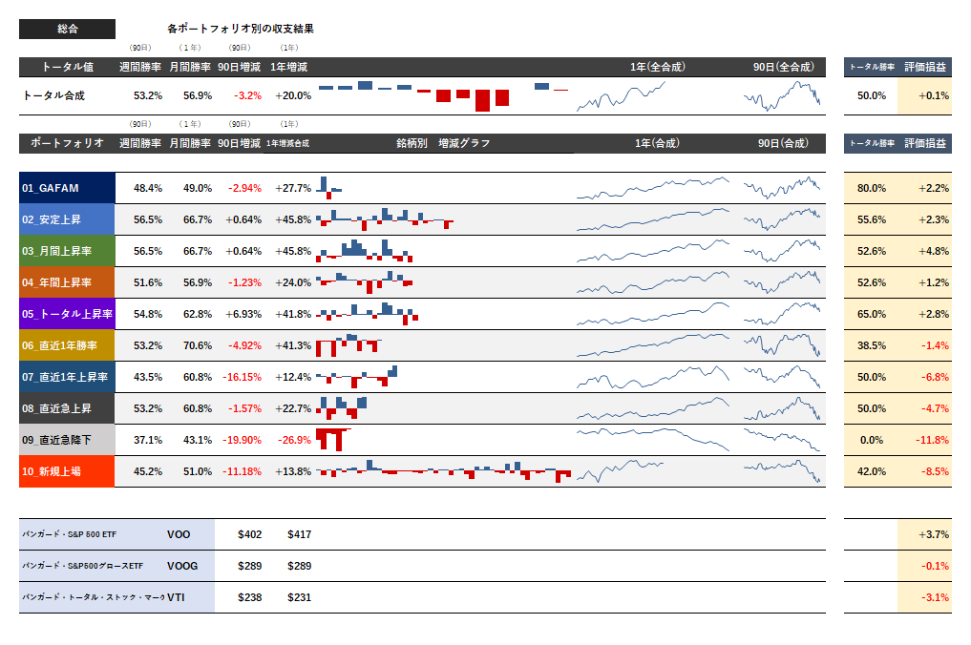Select 04_年間上昇率 one-year change +24.0%
Screen dimensions: 971x645
click(x=293, y=282)
